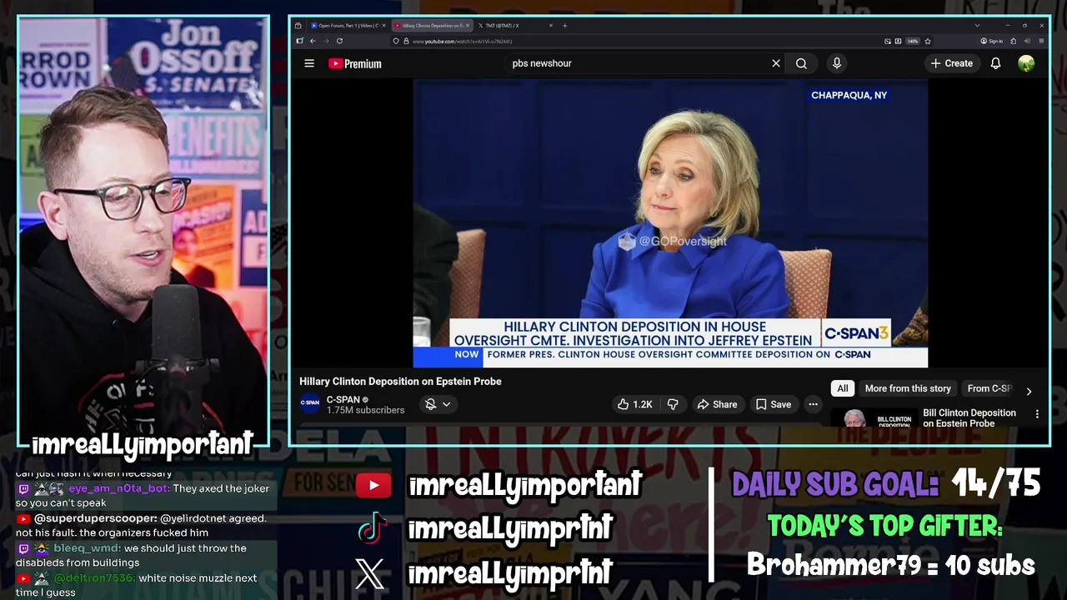Open the Bill Clinton Deposition thumbnail
Viewport: 1067px width, 600px height.
point(873,418)
